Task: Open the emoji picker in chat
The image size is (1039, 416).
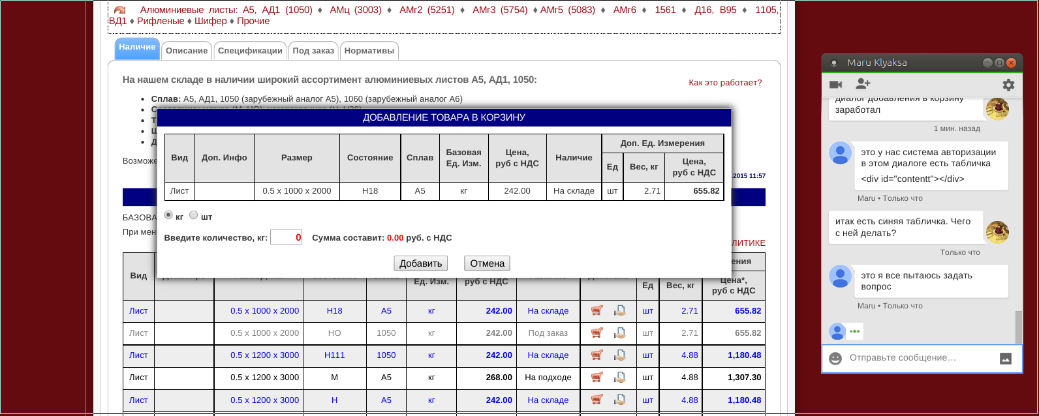Action: [835, 358]
